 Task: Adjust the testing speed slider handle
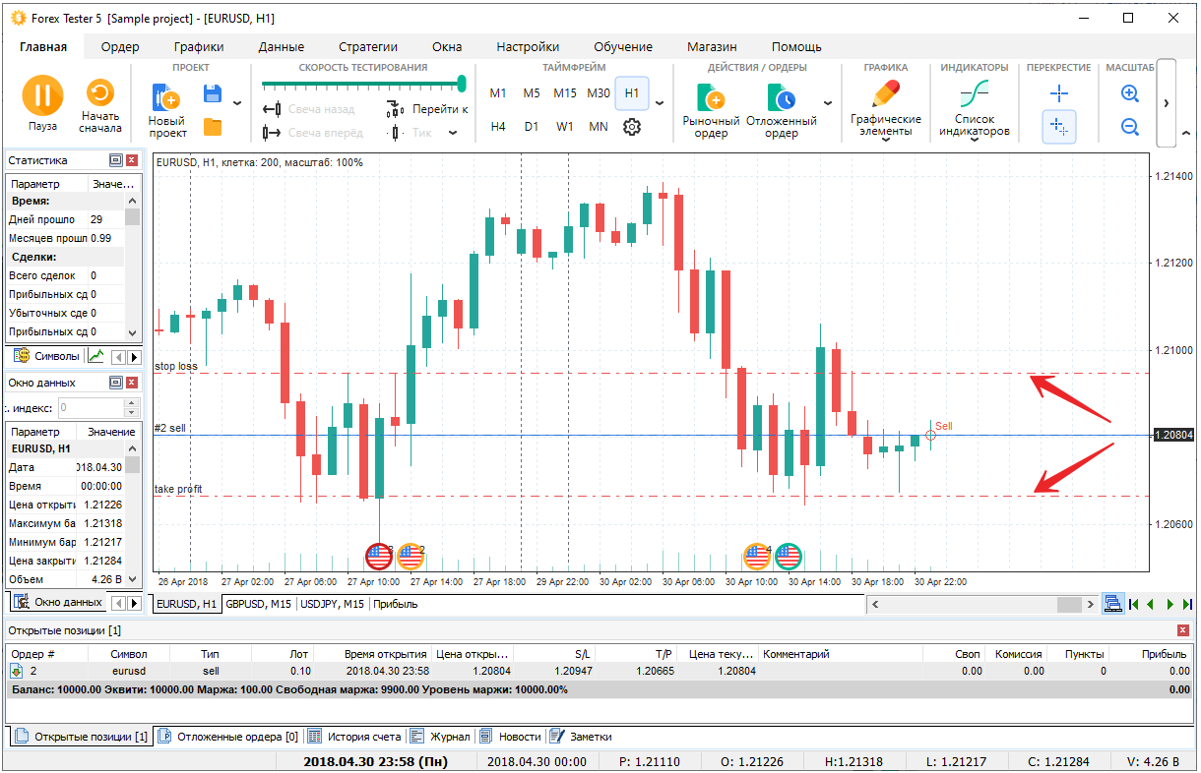point(461,84)
